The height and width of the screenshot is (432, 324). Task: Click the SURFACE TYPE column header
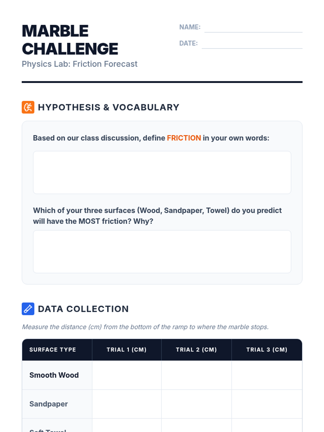pos(53,350)
